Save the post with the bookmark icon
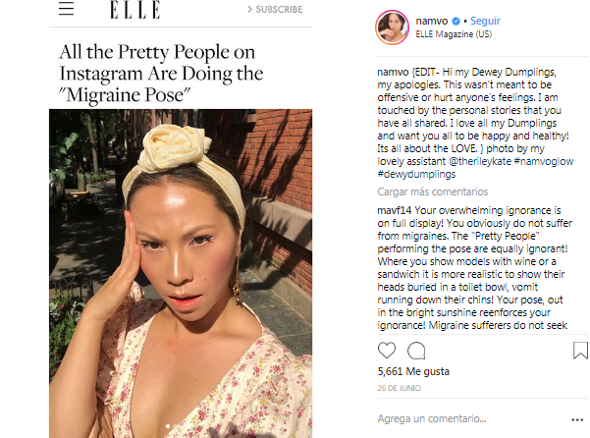The height and width of the screenshot is (438, 590). [580, 350]
